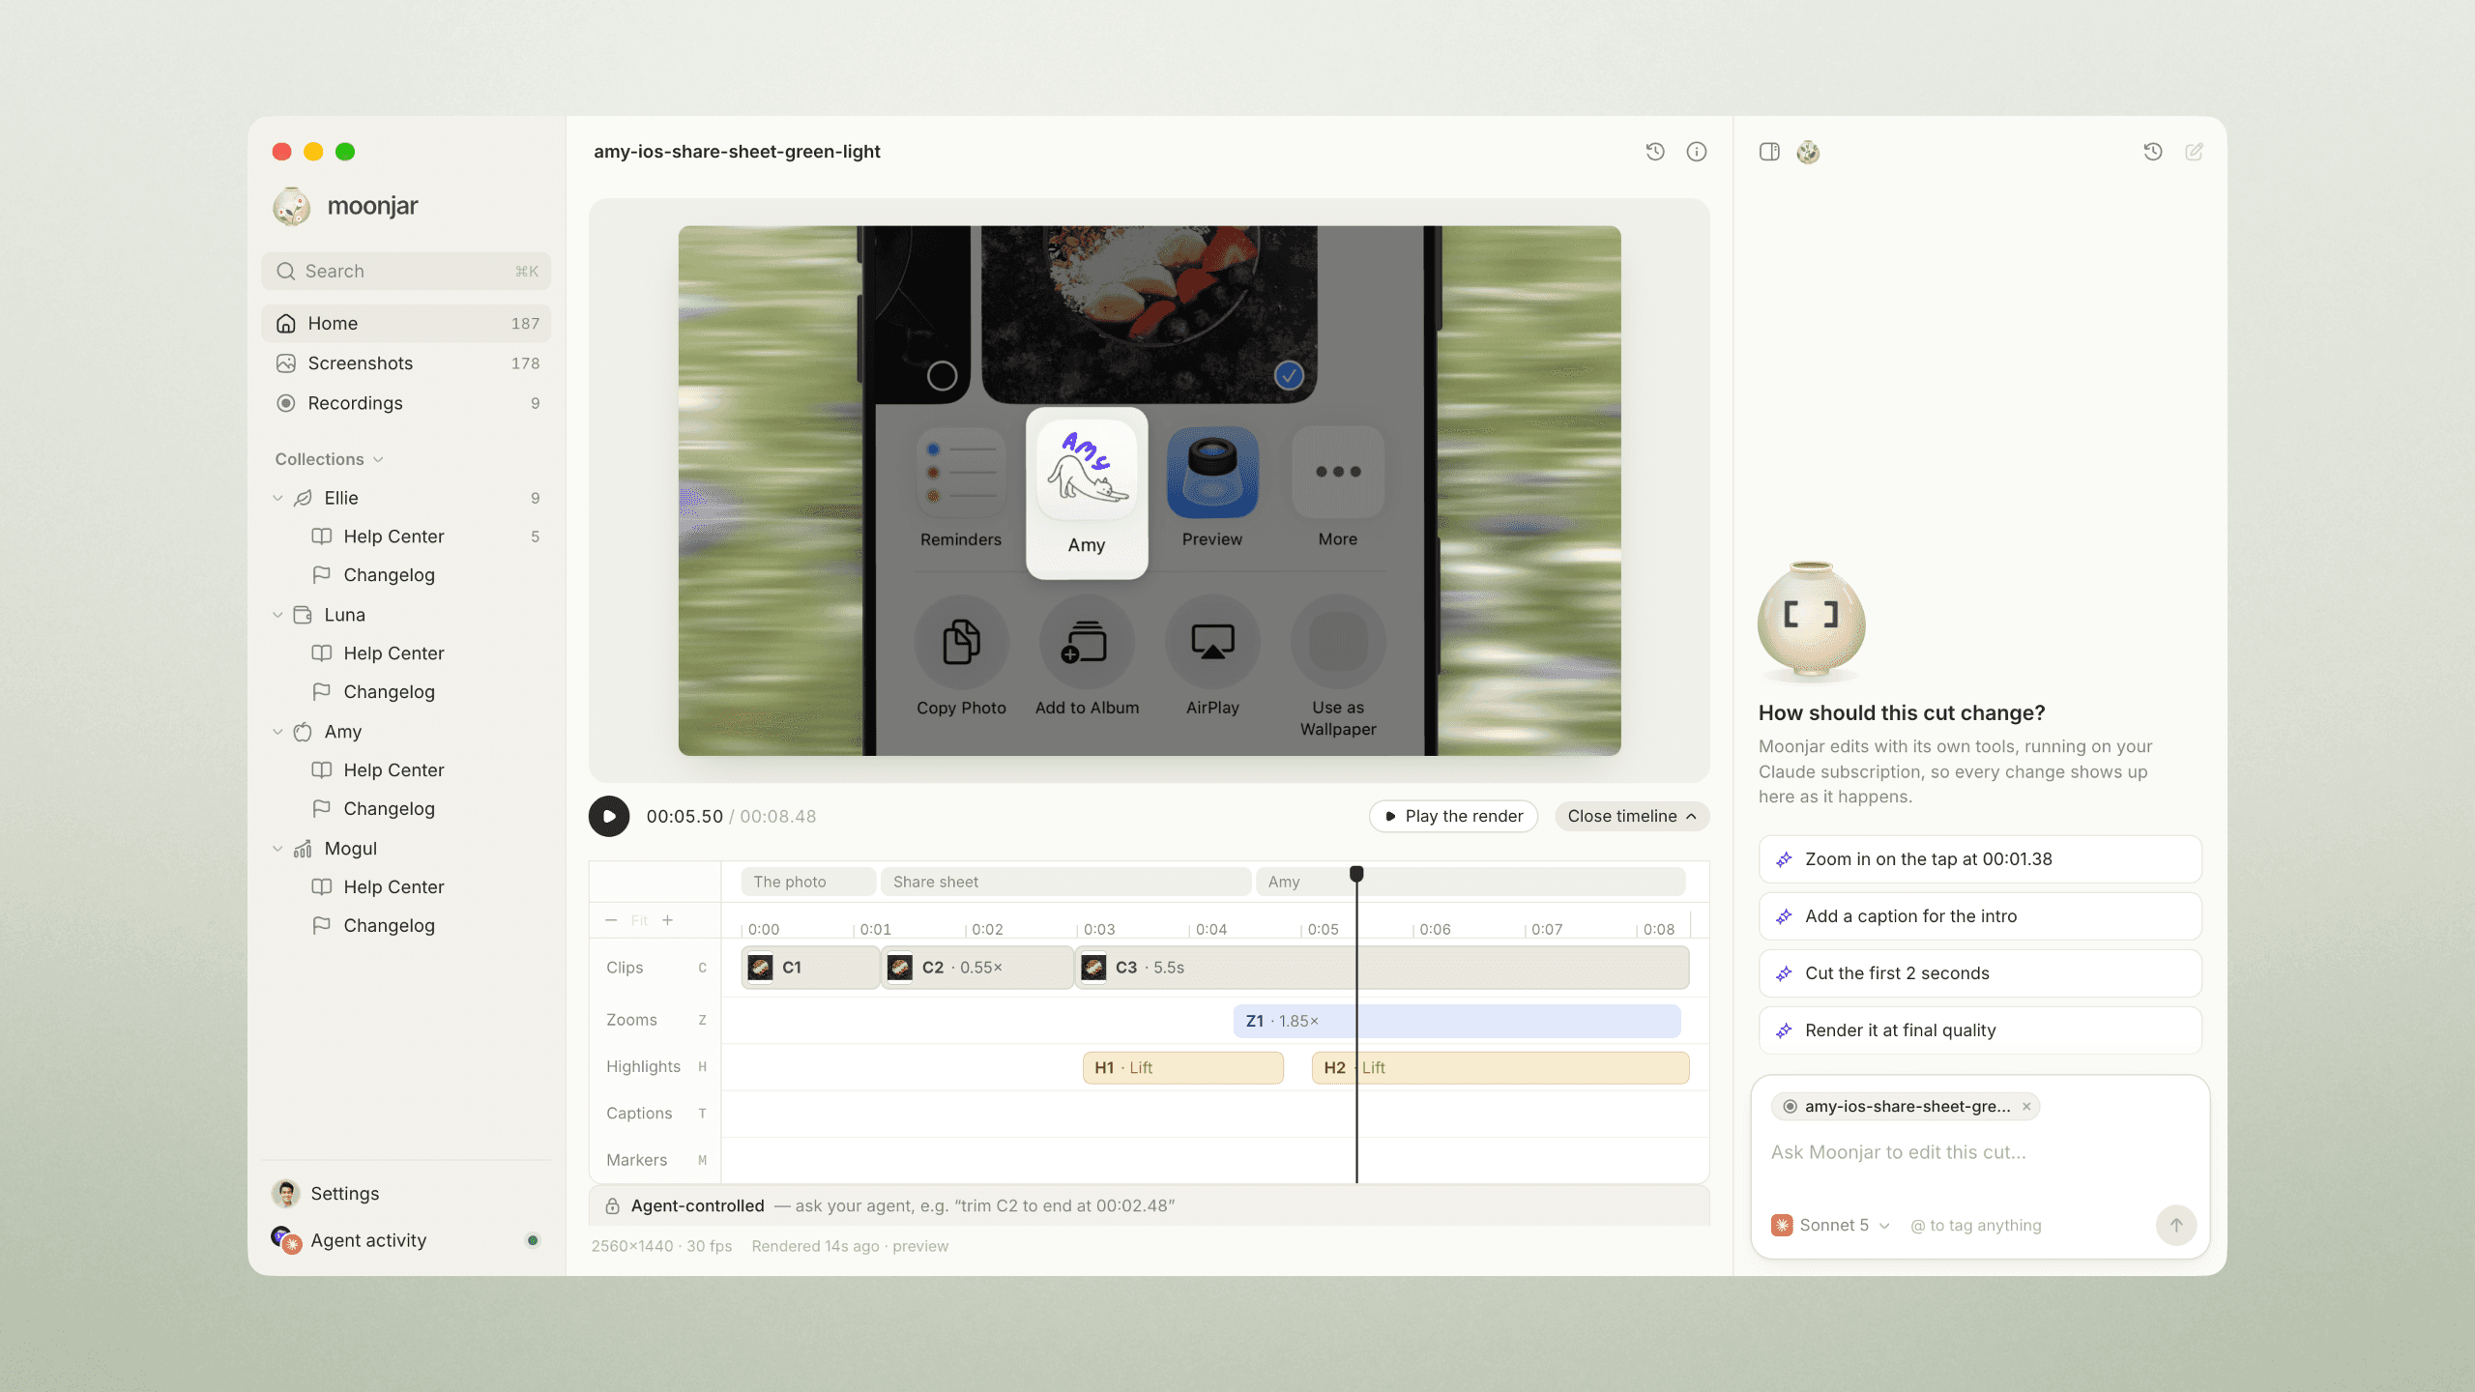Collapse the Ellie collection
2475x1392 pixels.
point(277,499)
